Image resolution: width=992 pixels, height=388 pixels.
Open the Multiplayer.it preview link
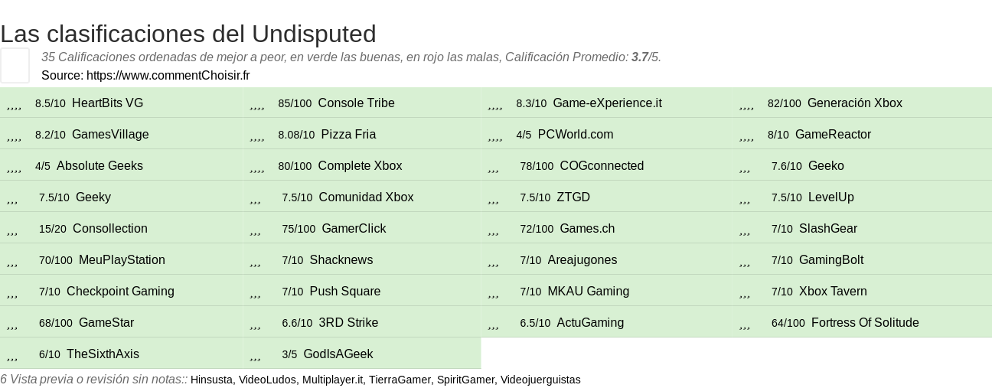(x=333, y=380)
